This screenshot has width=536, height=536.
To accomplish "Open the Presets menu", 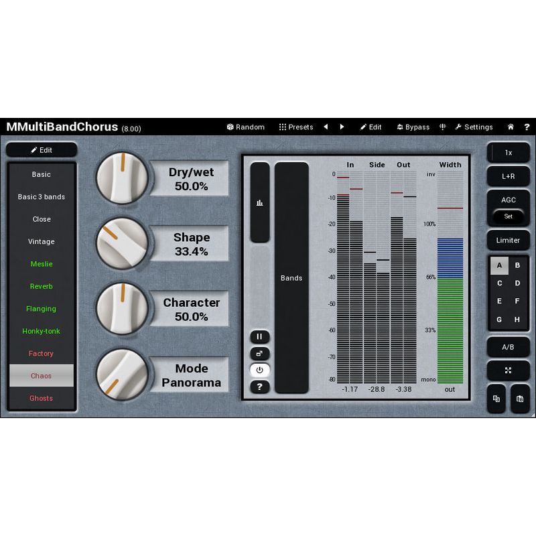I will [x=296, y=127].
